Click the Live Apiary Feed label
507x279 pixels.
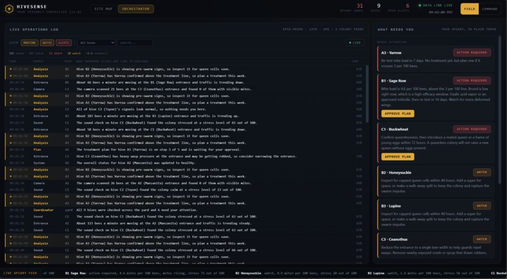20,273
